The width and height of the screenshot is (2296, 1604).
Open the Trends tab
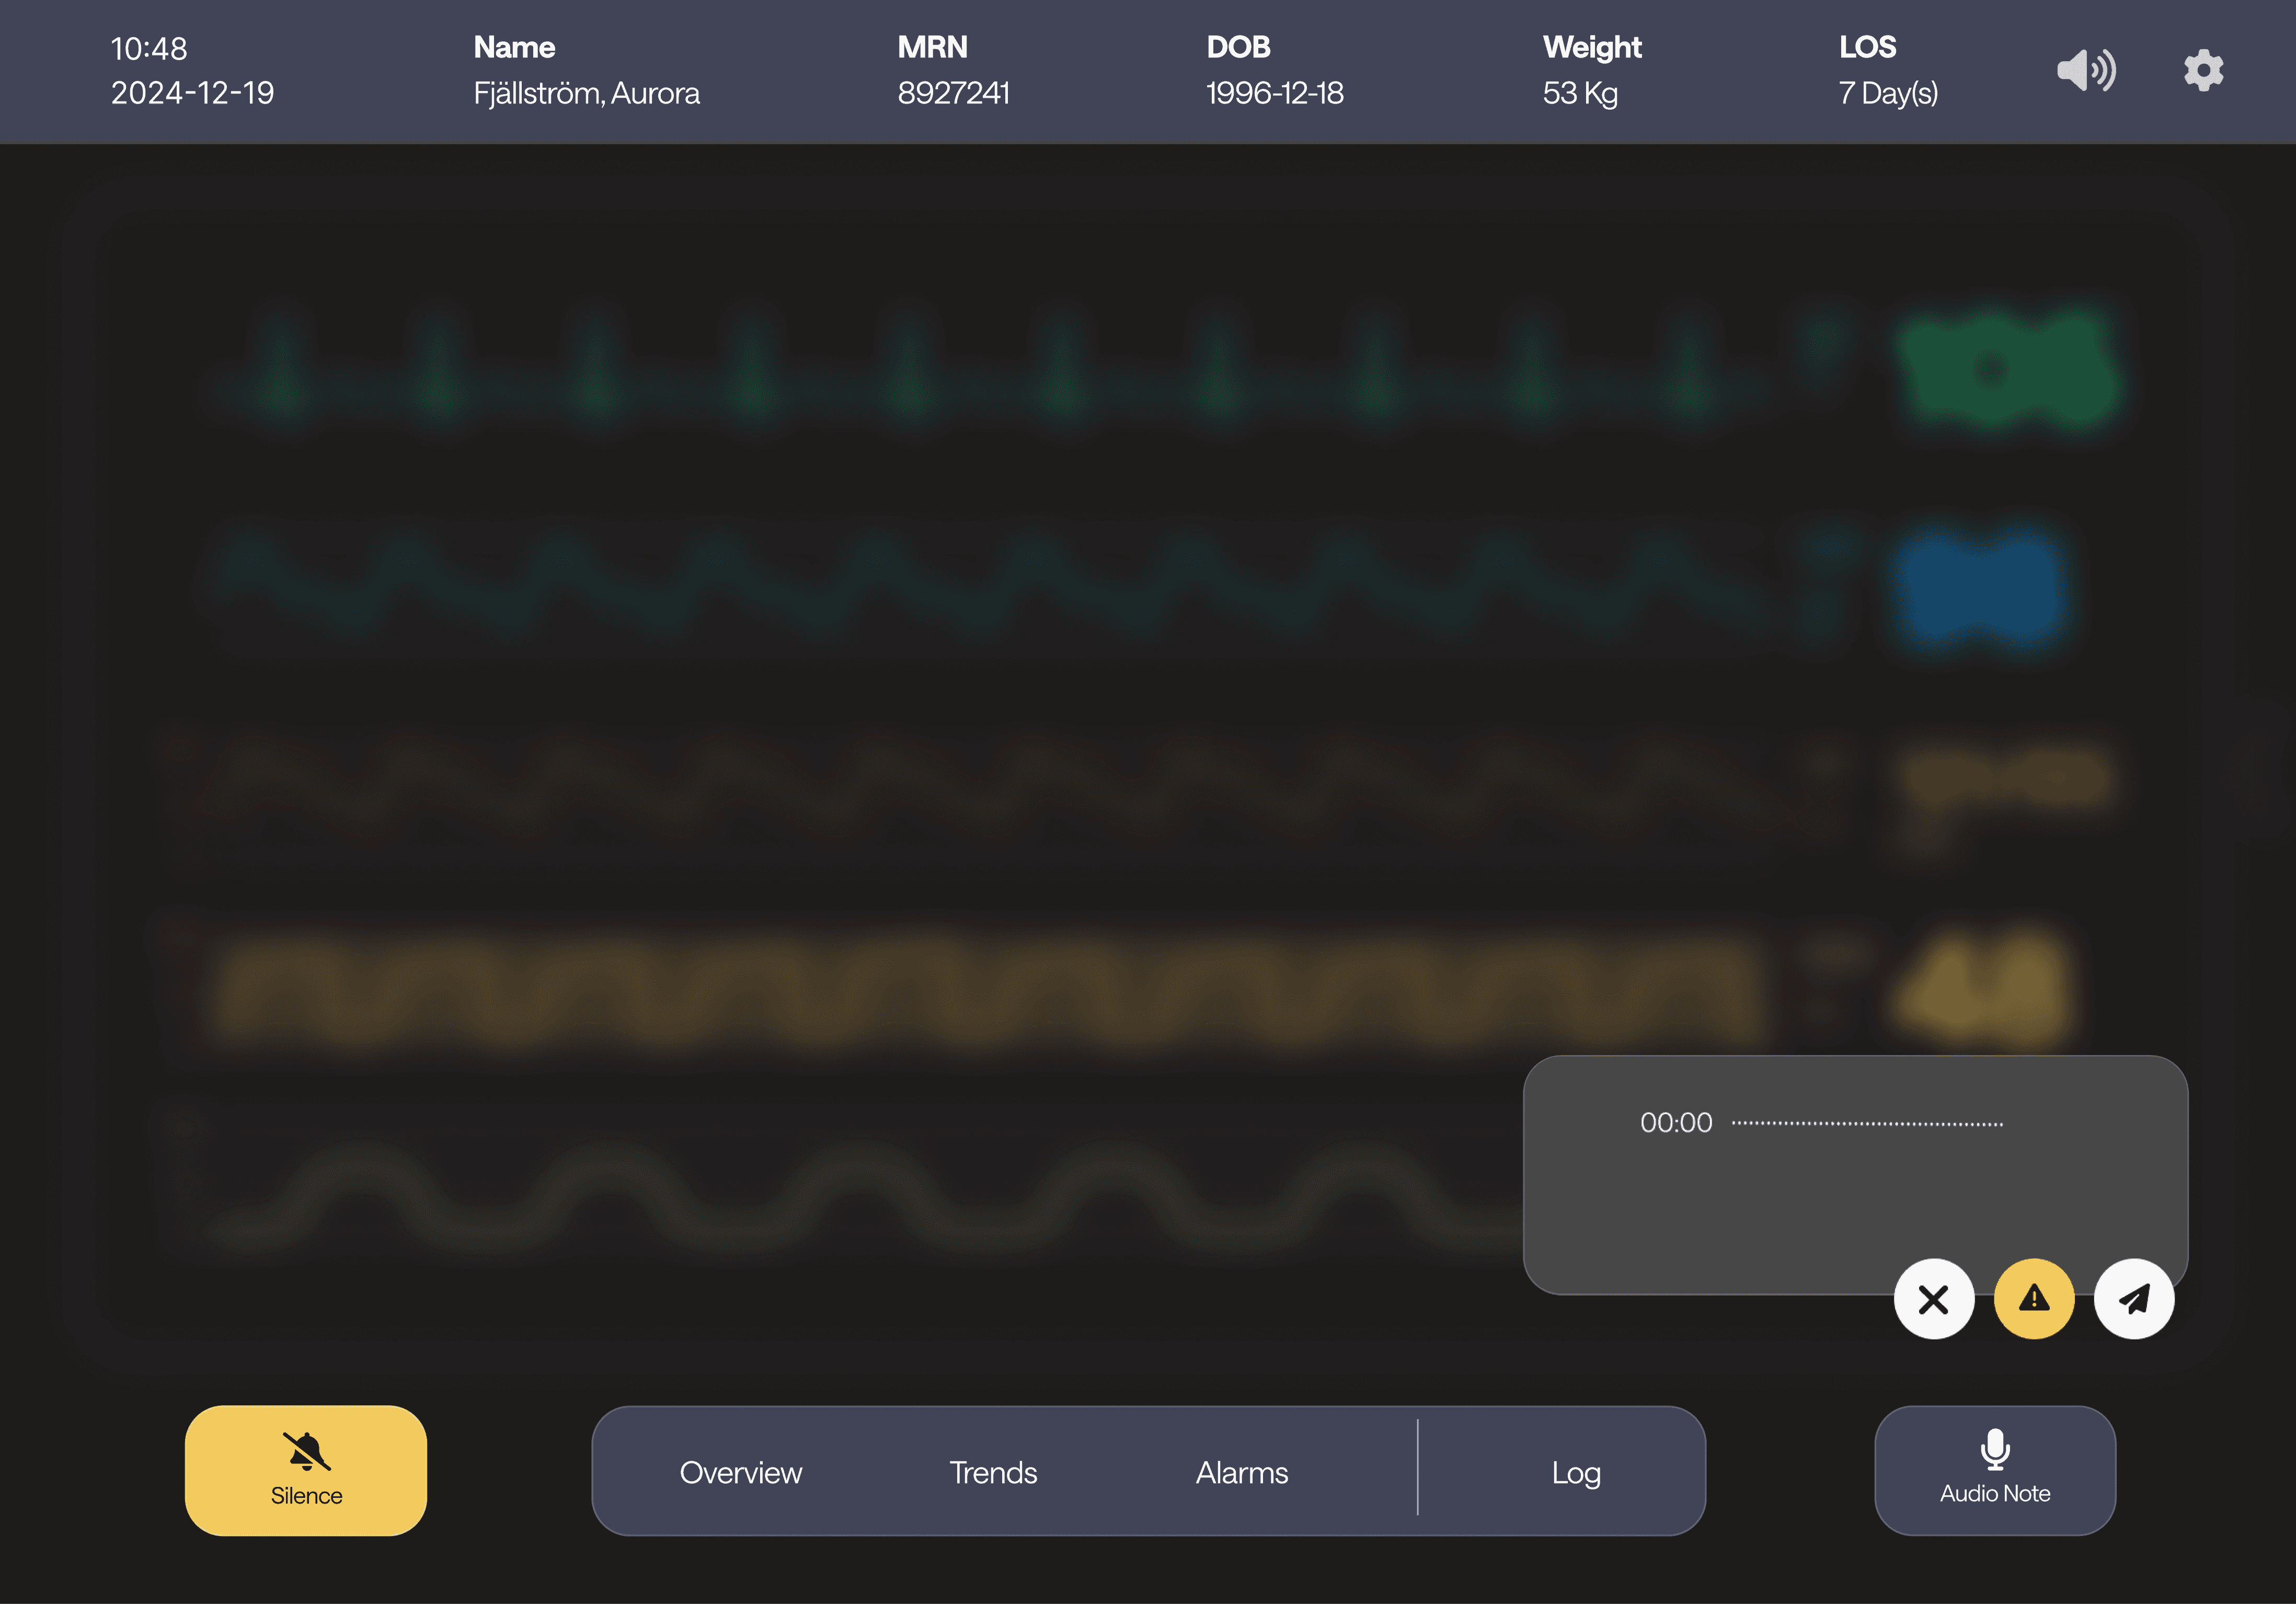(x=992, y=1472)
